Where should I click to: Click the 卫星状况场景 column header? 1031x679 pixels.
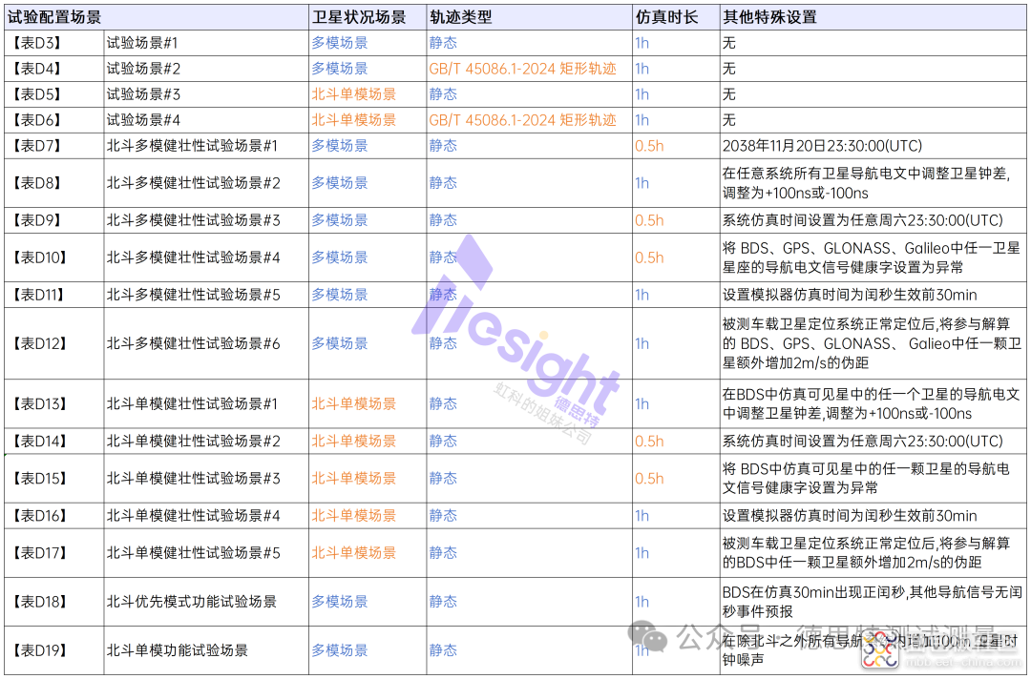pos(368,17)
